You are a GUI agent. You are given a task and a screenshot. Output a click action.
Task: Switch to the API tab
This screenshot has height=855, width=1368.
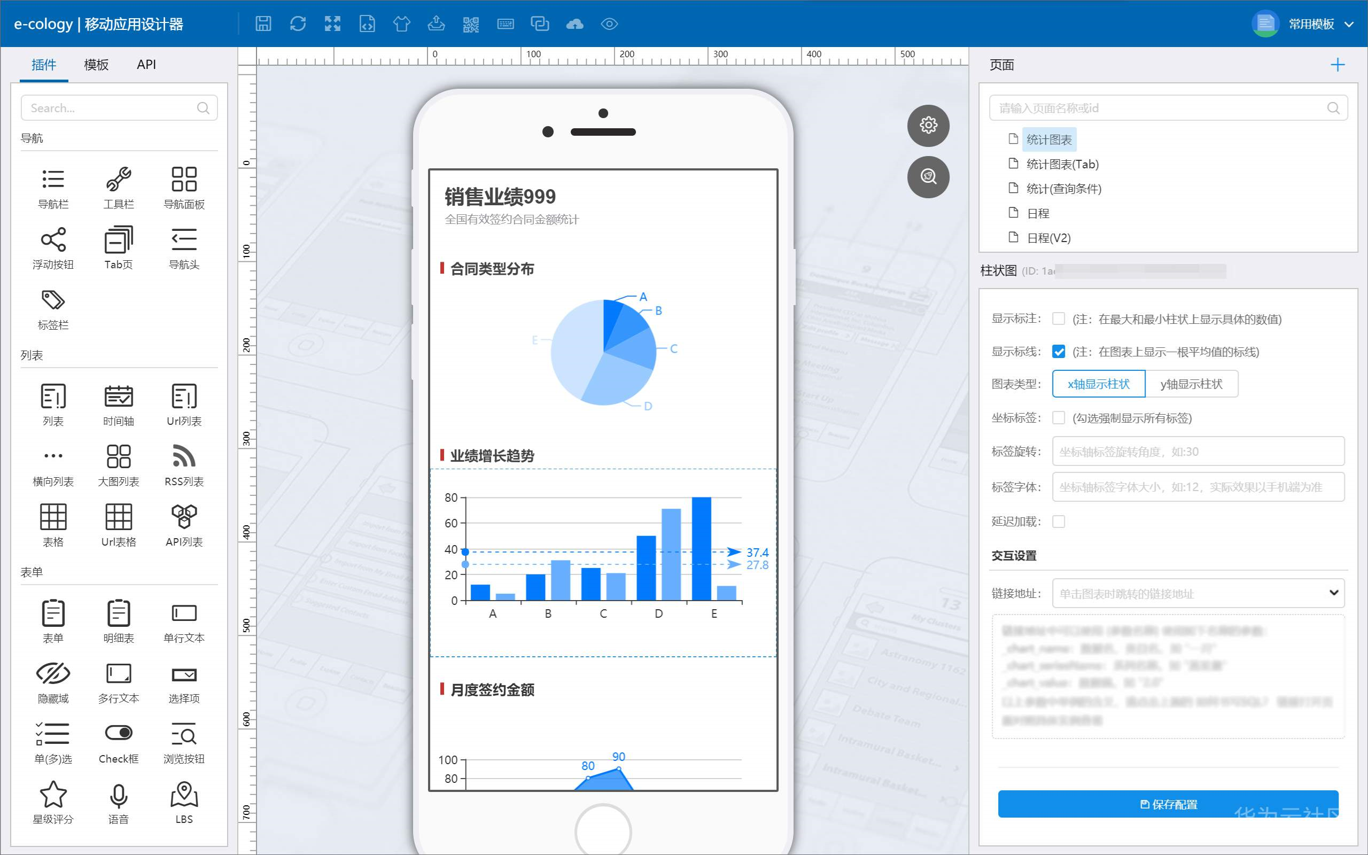click(147, 64)
